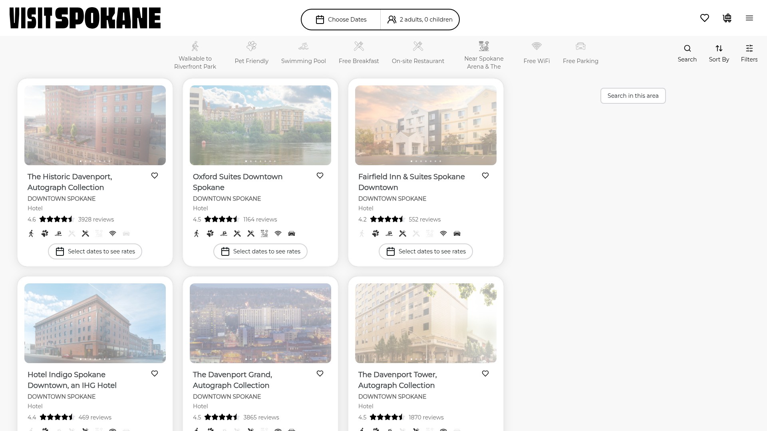Open the Sort By options
Screen dimensions: 767x431
[x=719, y=53]
